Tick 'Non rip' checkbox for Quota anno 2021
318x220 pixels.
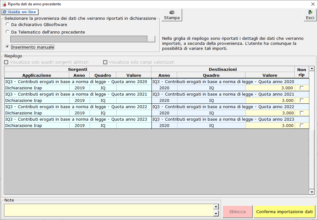(x=302, y=101)
